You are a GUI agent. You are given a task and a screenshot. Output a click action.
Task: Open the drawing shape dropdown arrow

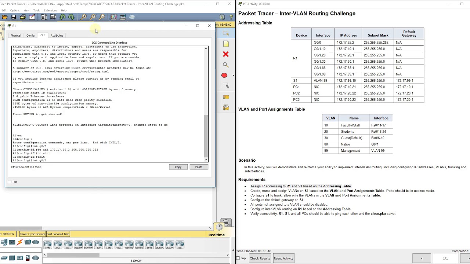(x=233, y=76)
